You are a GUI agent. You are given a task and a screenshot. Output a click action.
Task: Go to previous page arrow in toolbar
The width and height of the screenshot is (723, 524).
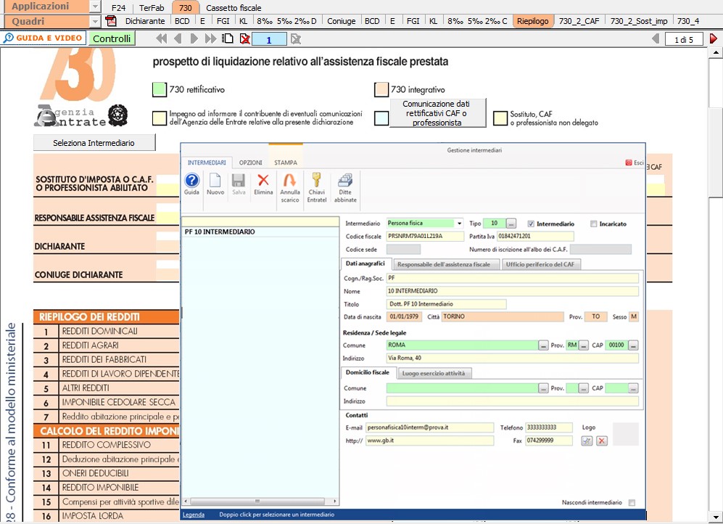click(x=178, y=38)
